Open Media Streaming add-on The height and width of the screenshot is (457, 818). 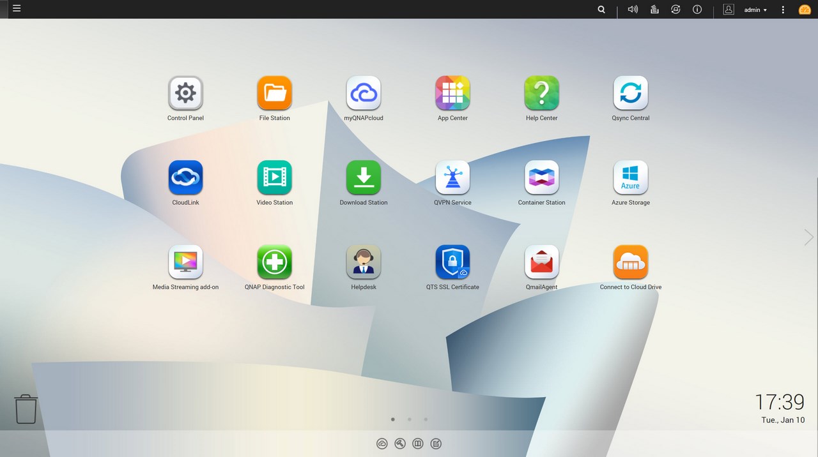click(185, 262)
